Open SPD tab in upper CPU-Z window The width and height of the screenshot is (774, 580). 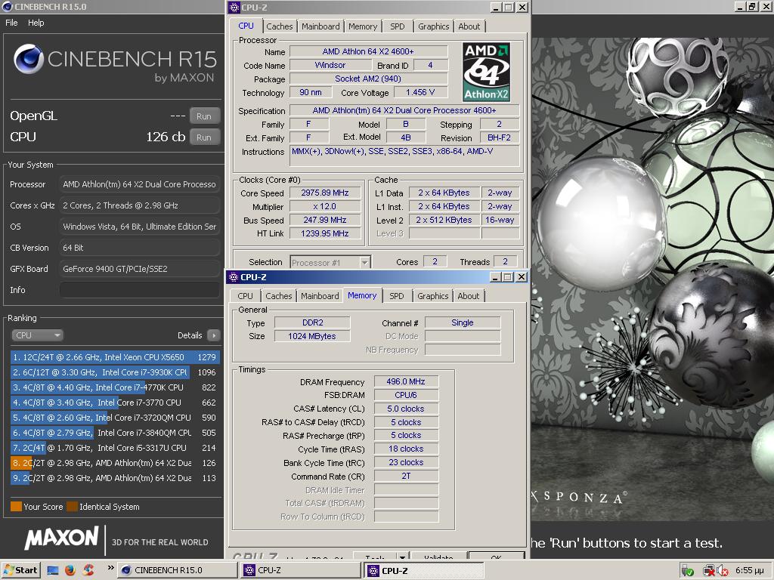tap(398, 26)
